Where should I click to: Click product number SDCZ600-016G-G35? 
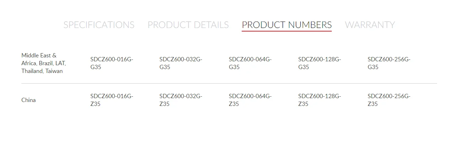[x=111, y=63]
